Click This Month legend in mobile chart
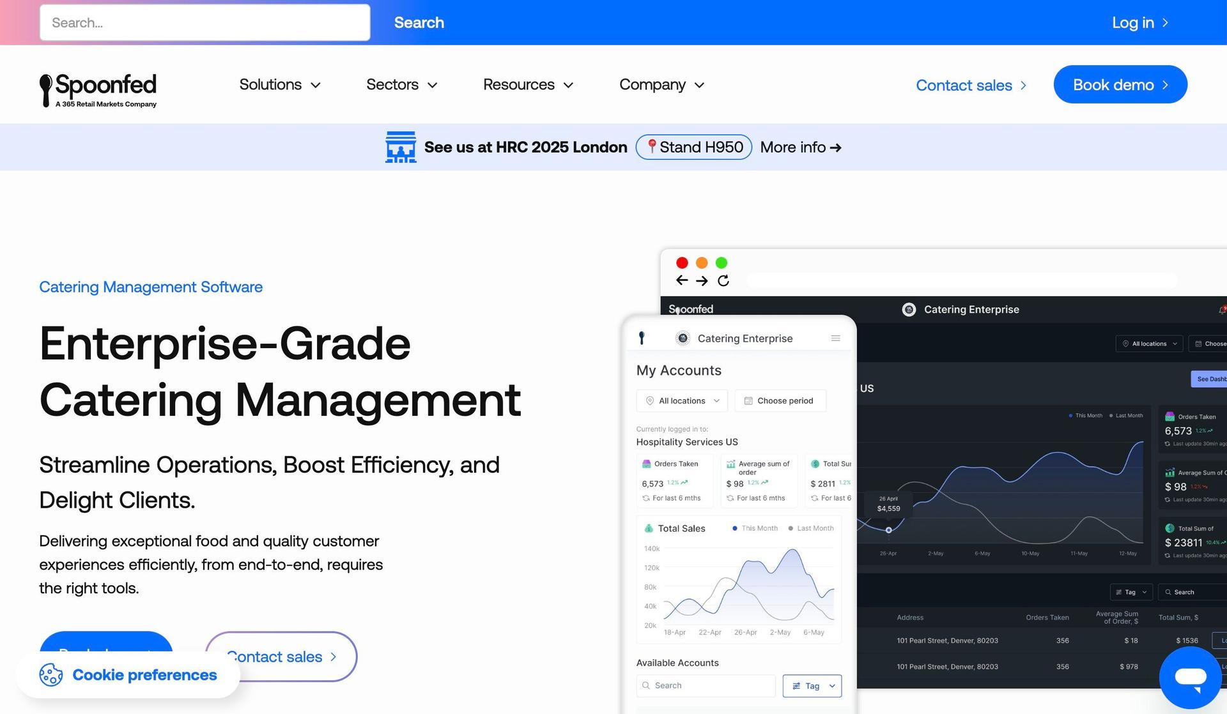This screenshot has width=1227, height=714. point(755,528)
